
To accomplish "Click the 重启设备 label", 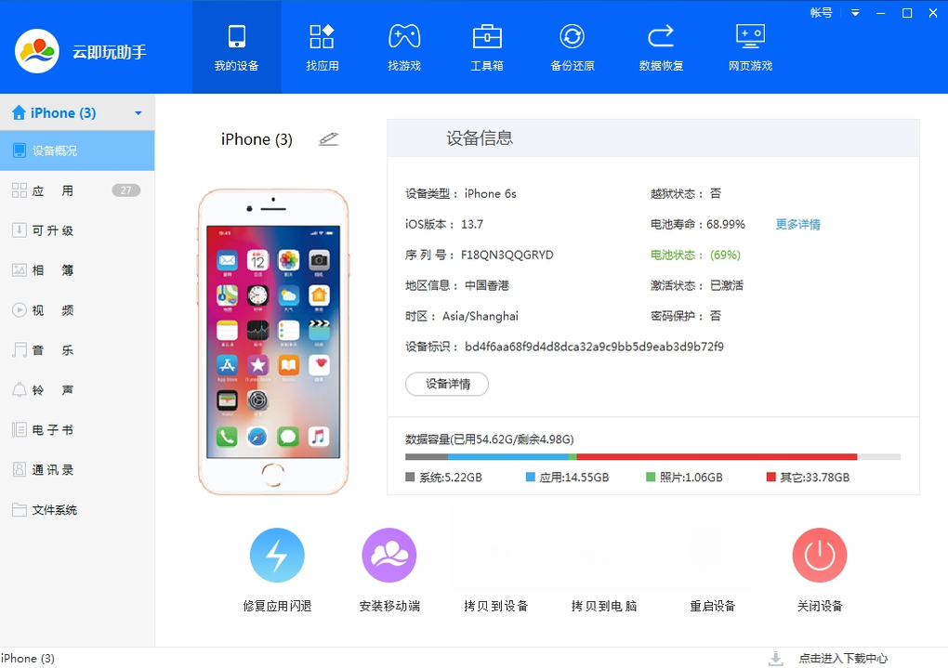I will coord(712,606).
